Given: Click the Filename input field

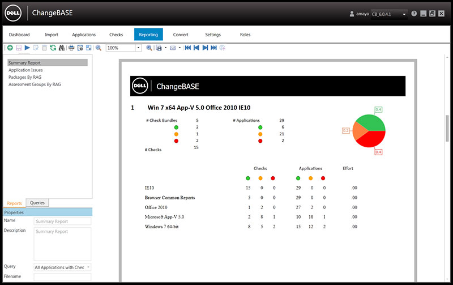Looking at the screenshot, I should (62, 277).
